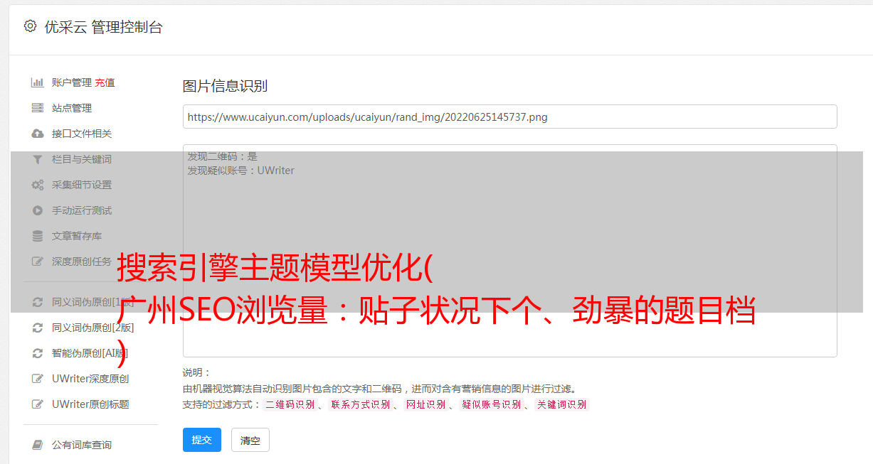Click the cloud upload icon for 接口文件相关
The width and height of the screenshot is (873, 464).
[38, 134]
